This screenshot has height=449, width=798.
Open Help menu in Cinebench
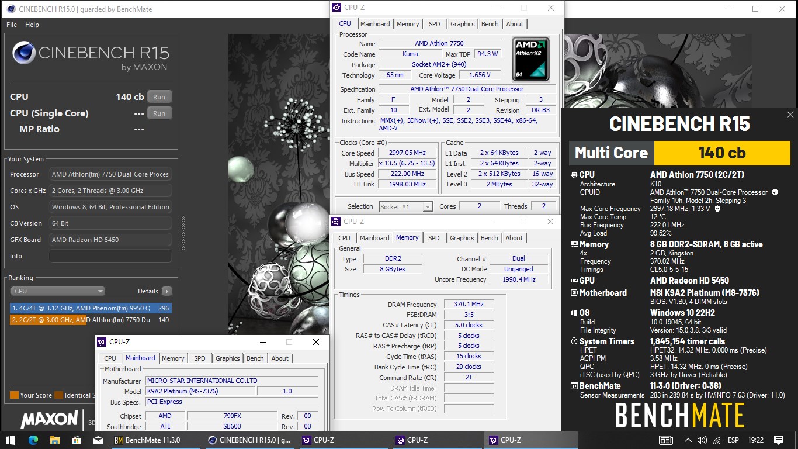[32, 25]
